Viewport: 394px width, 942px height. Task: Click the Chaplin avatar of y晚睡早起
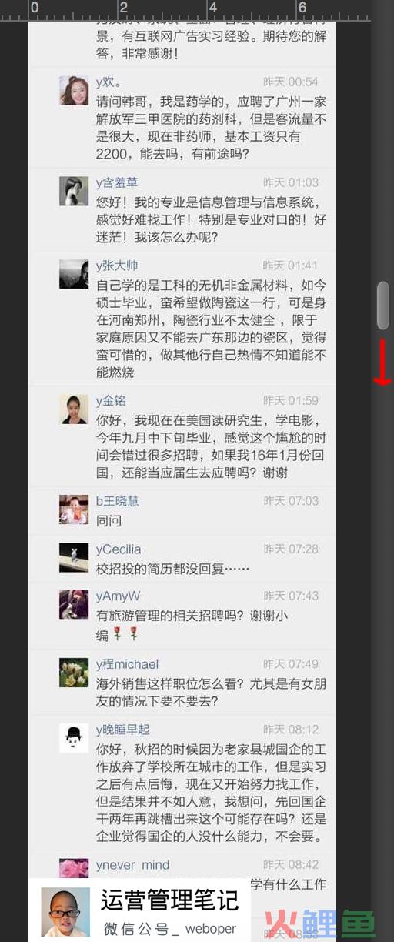[x=74, y=738]
